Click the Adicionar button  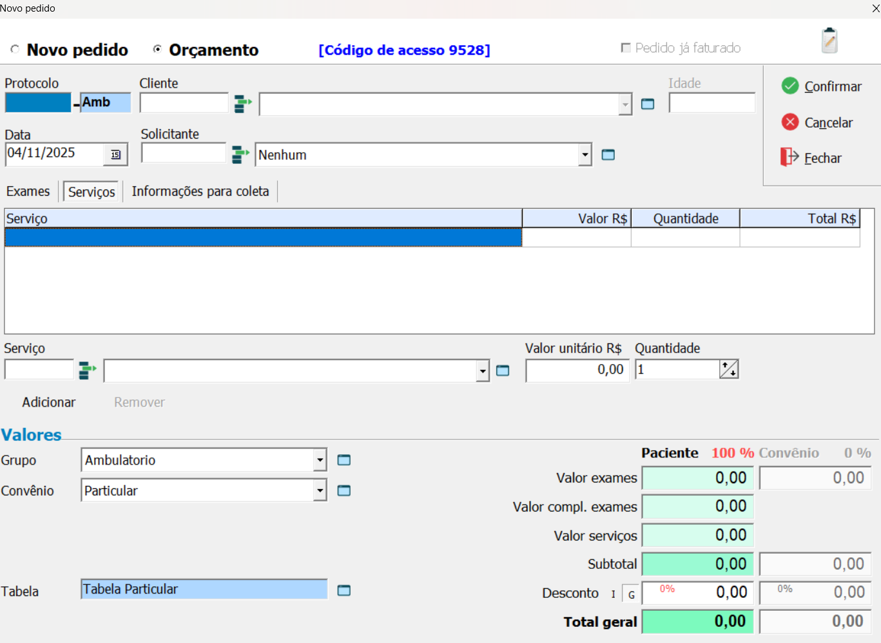pos(49,402)
